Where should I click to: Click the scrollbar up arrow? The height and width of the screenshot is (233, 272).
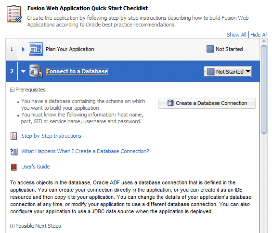click(264, 41)
